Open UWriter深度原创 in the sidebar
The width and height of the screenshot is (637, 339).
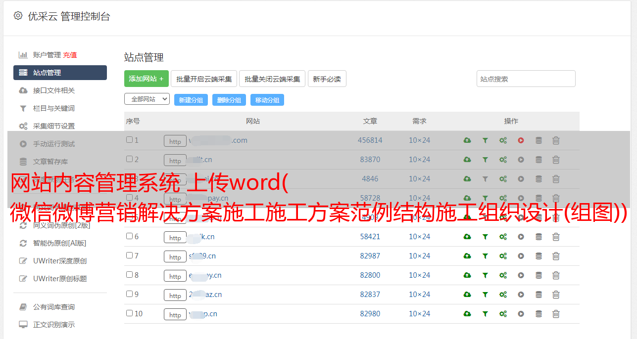tap(60, 261)
